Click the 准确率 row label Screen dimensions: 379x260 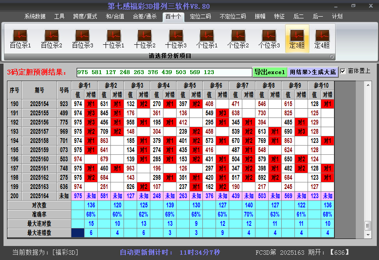39,214
